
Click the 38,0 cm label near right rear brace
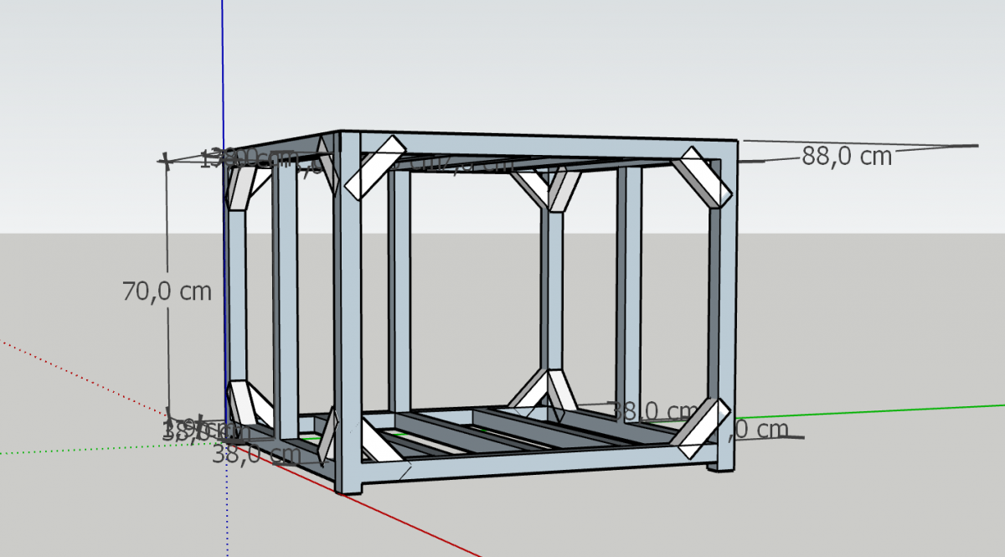tap(652, 411)
